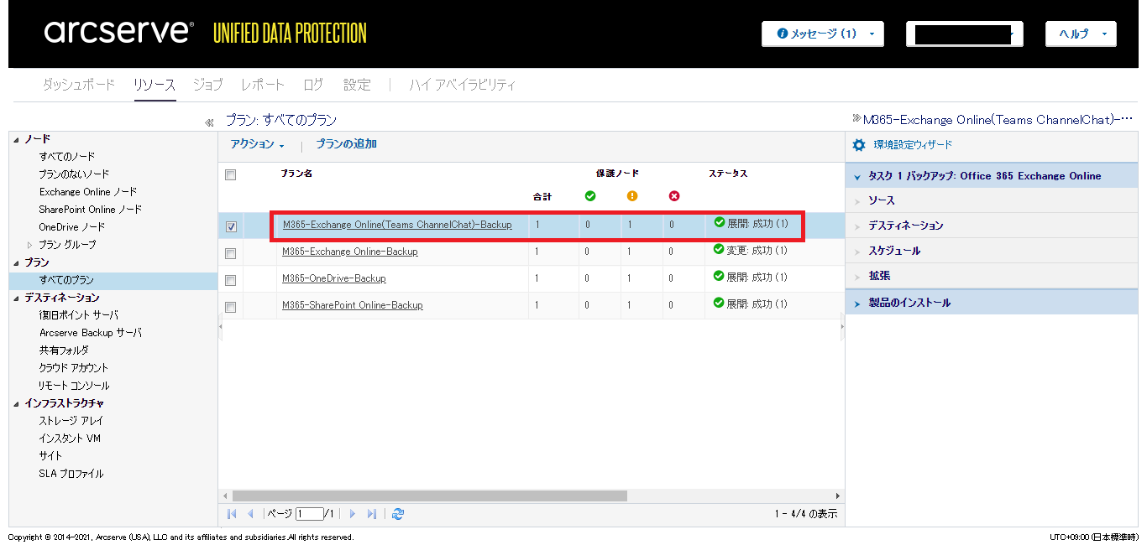Open the M365-Exchange Online-Backup plan link
Screen dimensions: 1147x545
(350, 252)
